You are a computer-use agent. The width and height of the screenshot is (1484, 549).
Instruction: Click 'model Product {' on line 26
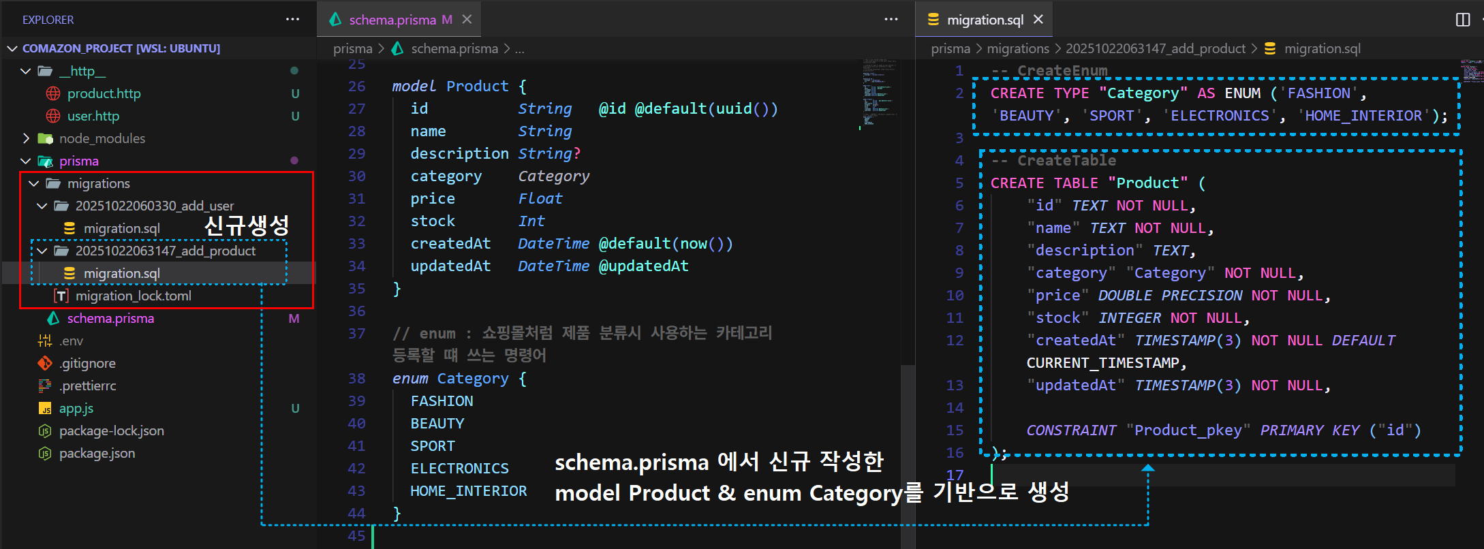459,87
